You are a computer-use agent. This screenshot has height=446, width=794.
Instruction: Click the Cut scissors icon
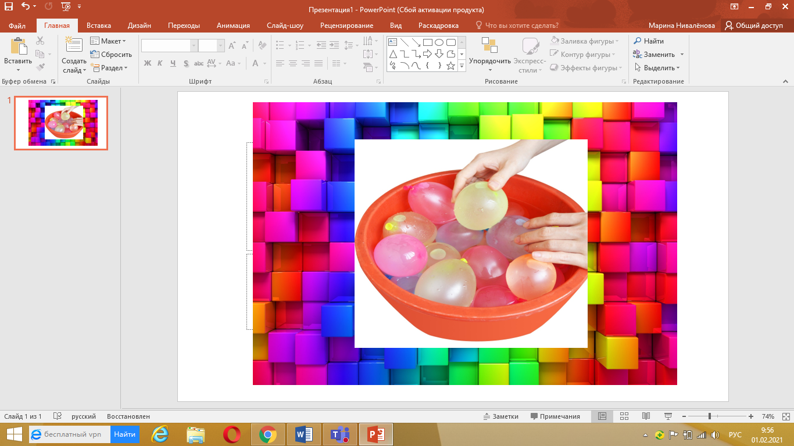pyautogui.click(x=40, y=41)
